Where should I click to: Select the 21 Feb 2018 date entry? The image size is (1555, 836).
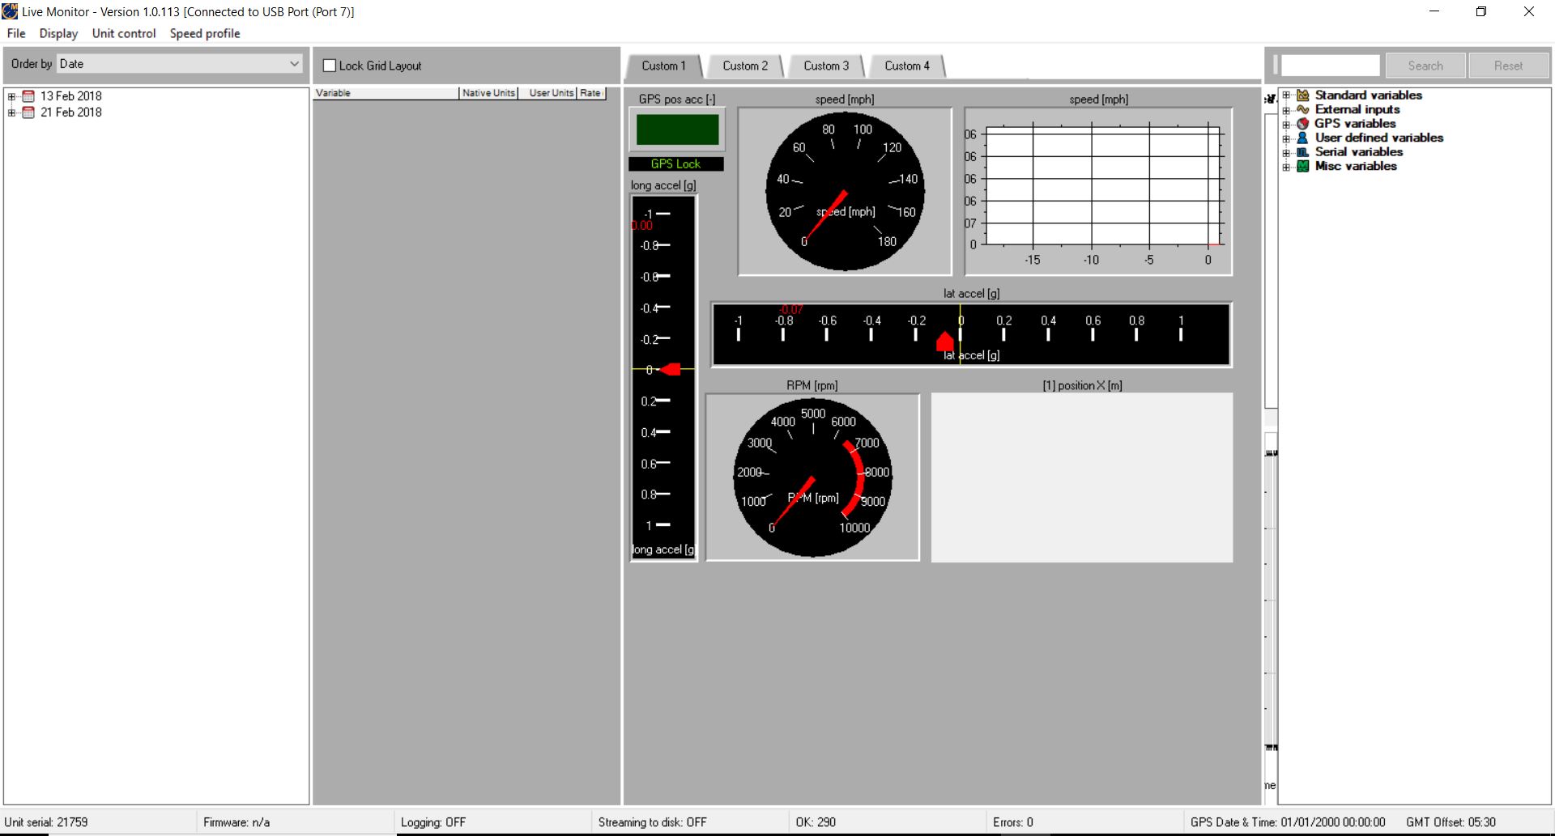pyautogui.click(x=71, y=112)
